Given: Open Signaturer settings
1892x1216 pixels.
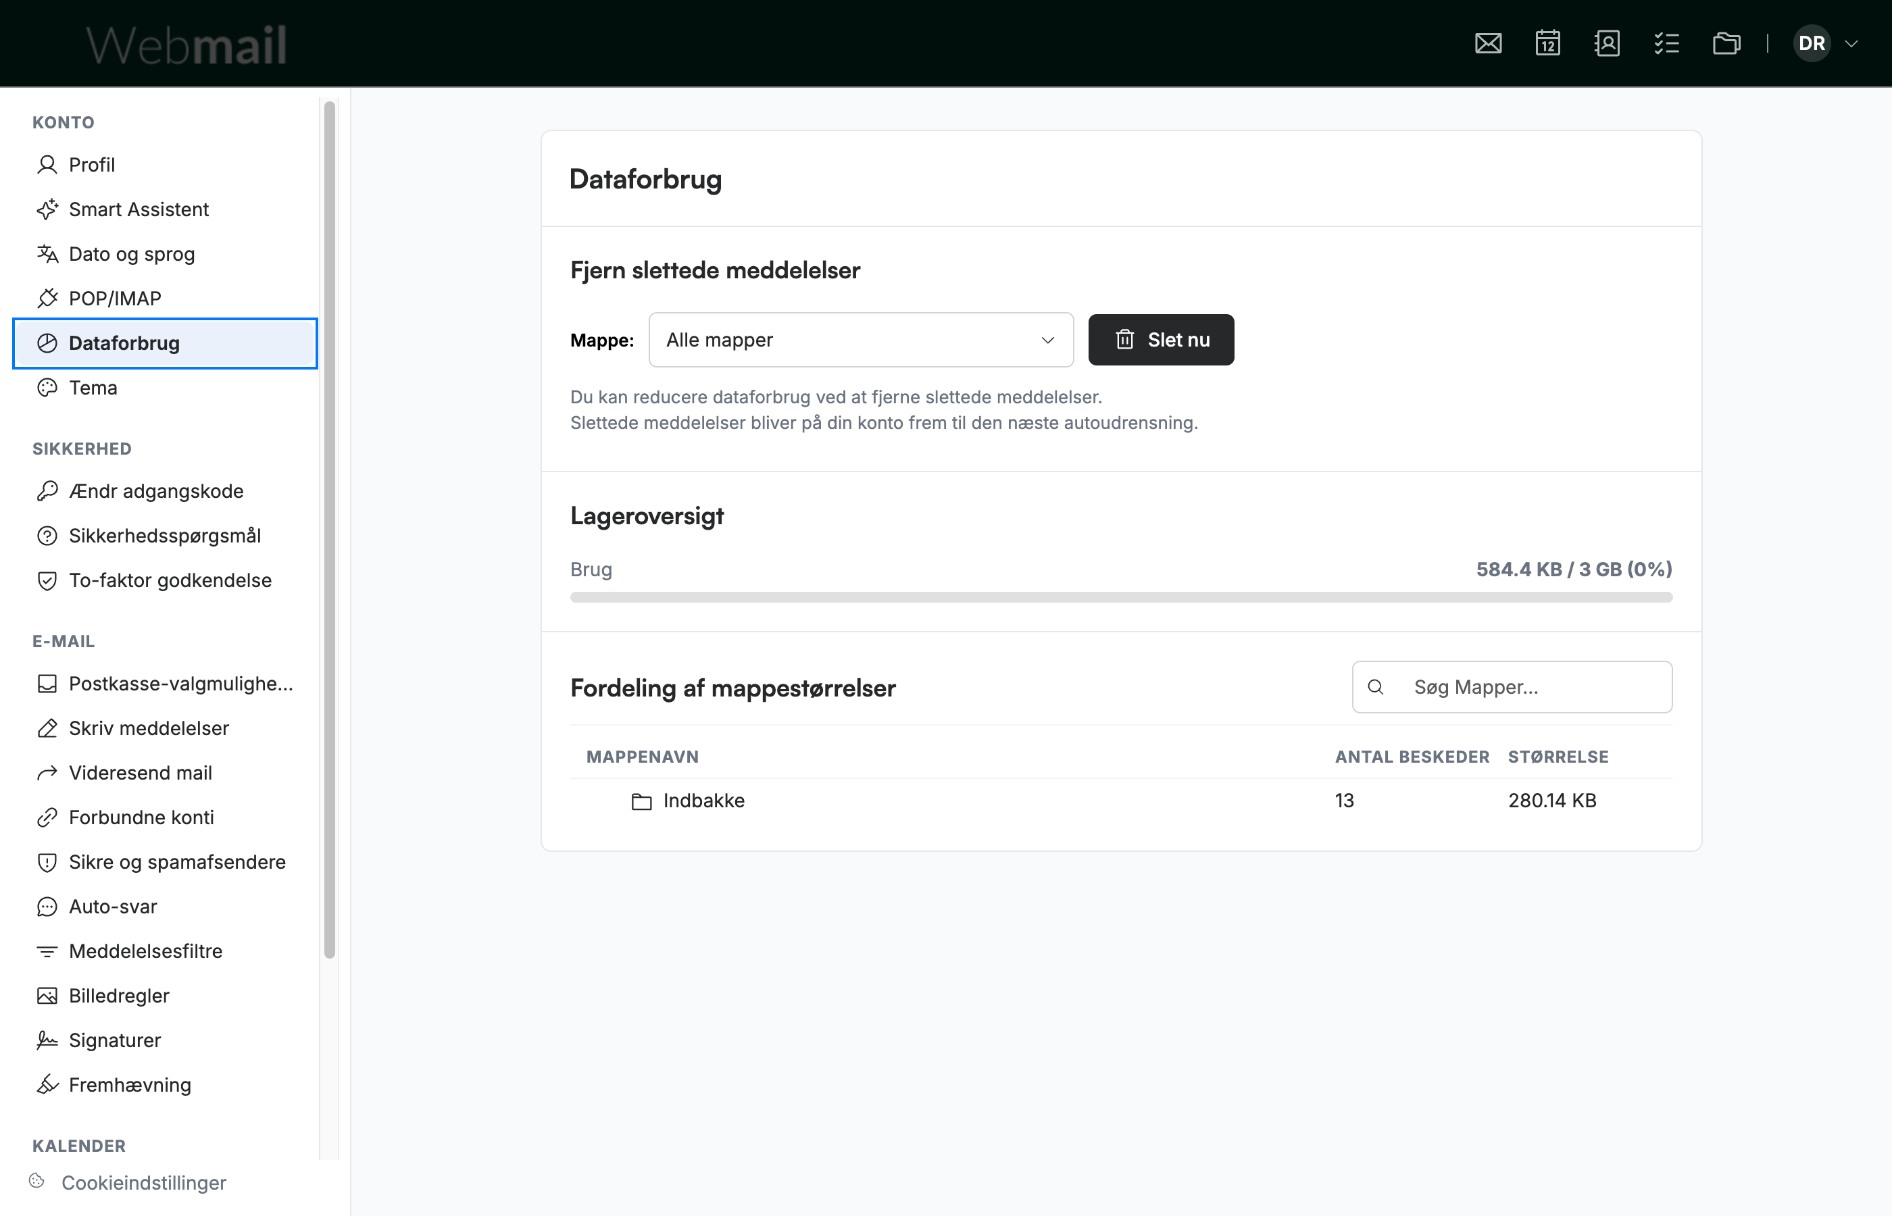Looking at the screenshot, I should point(165,1041).
